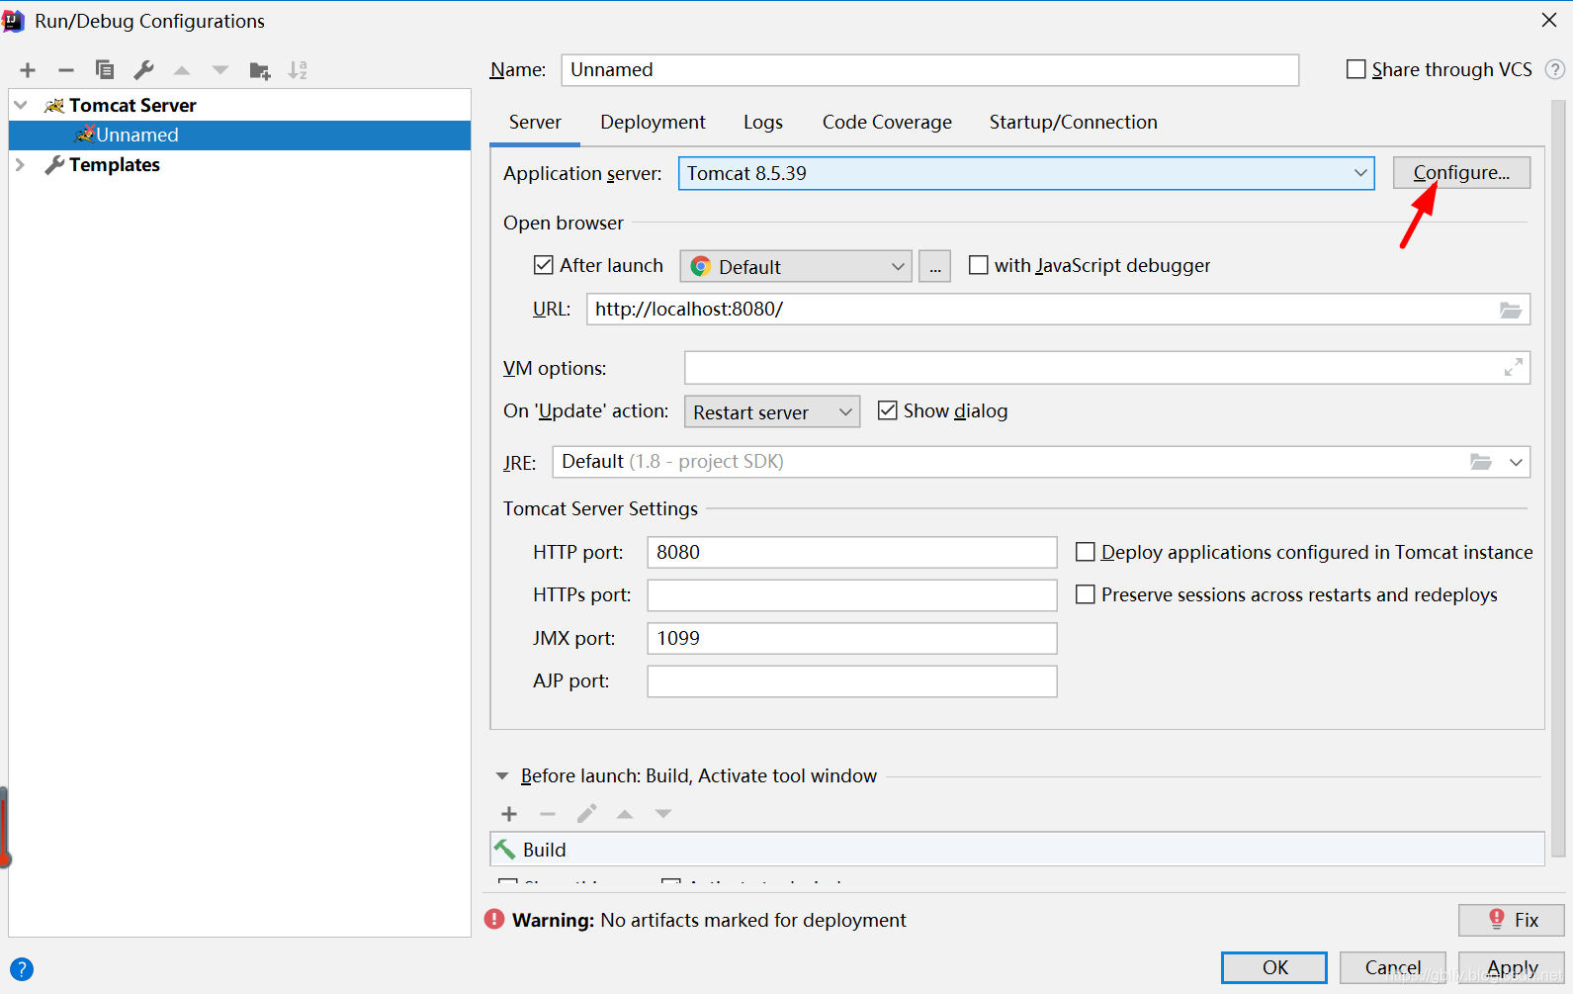Select the Templates tree item
1573x994 pixels.
coord(239,165)
